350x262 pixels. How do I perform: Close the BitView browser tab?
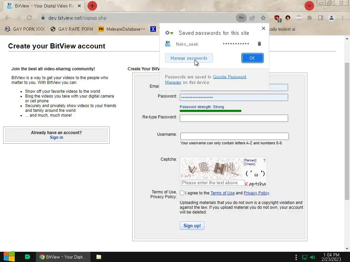point(79,6)
